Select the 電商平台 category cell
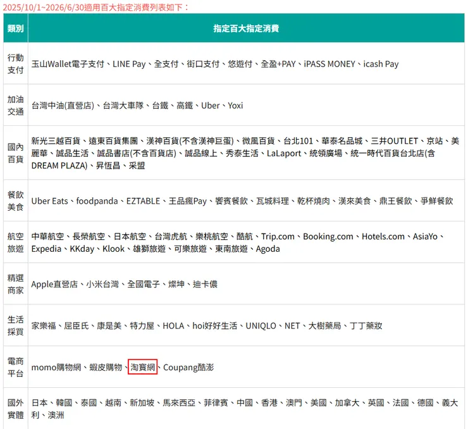Image resolution: width=468 pixels, height=429 pixels. (x=16, y=367)
